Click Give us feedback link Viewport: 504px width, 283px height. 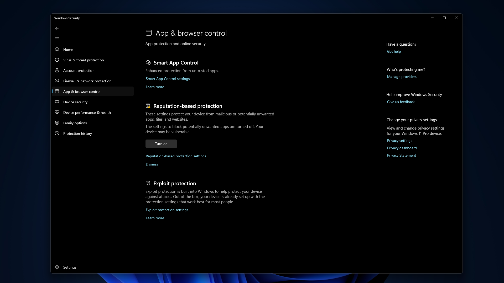click(401, 102)
